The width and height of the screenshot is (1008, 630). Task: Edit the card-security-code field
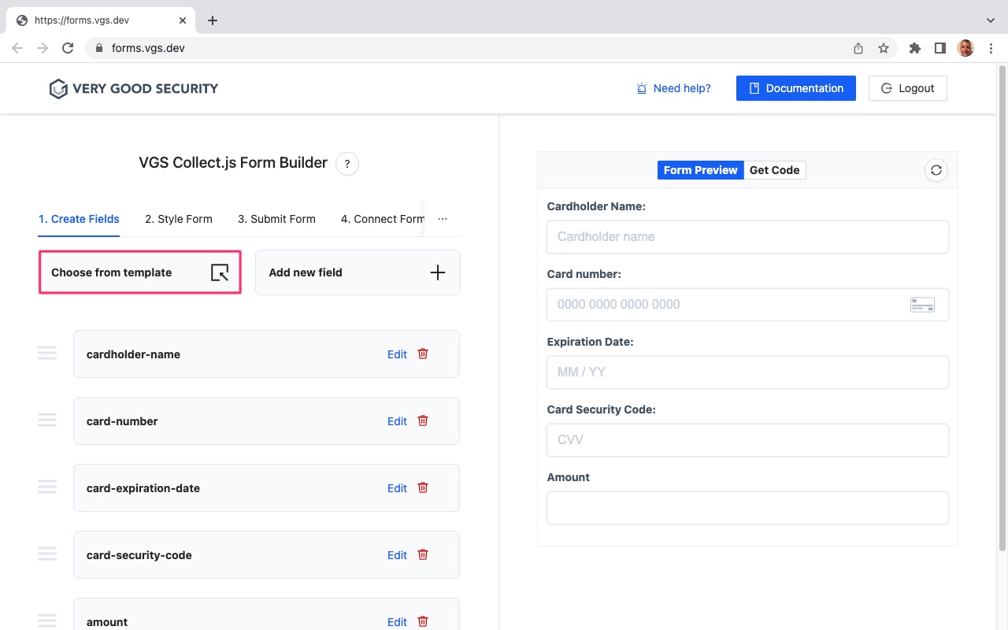point(397,555)
